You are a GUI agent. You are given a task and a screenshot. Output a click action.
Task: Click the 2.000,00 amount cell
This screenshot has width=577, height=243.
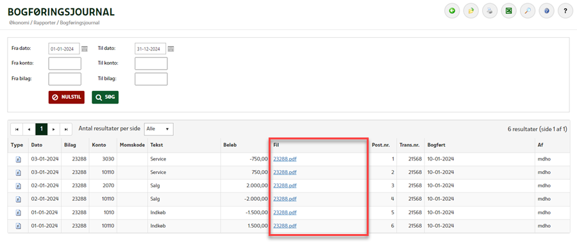[x=245, y=185]
